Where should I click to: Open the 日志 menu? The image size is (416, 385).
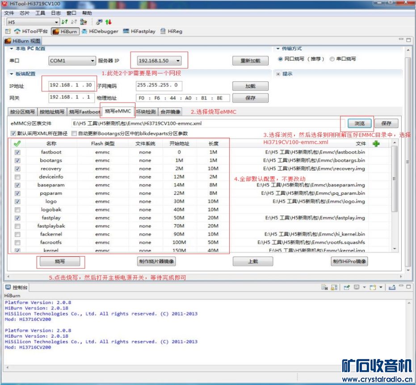(x=56, y=13)
